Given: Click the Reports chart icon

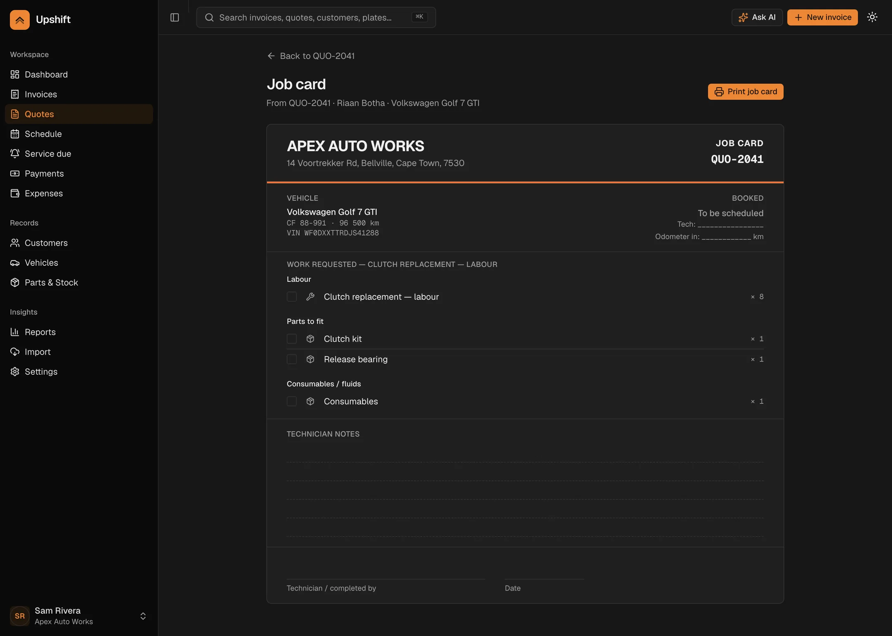Looking at the screenshot, I should pyautogui.click(x=15, y=332).
